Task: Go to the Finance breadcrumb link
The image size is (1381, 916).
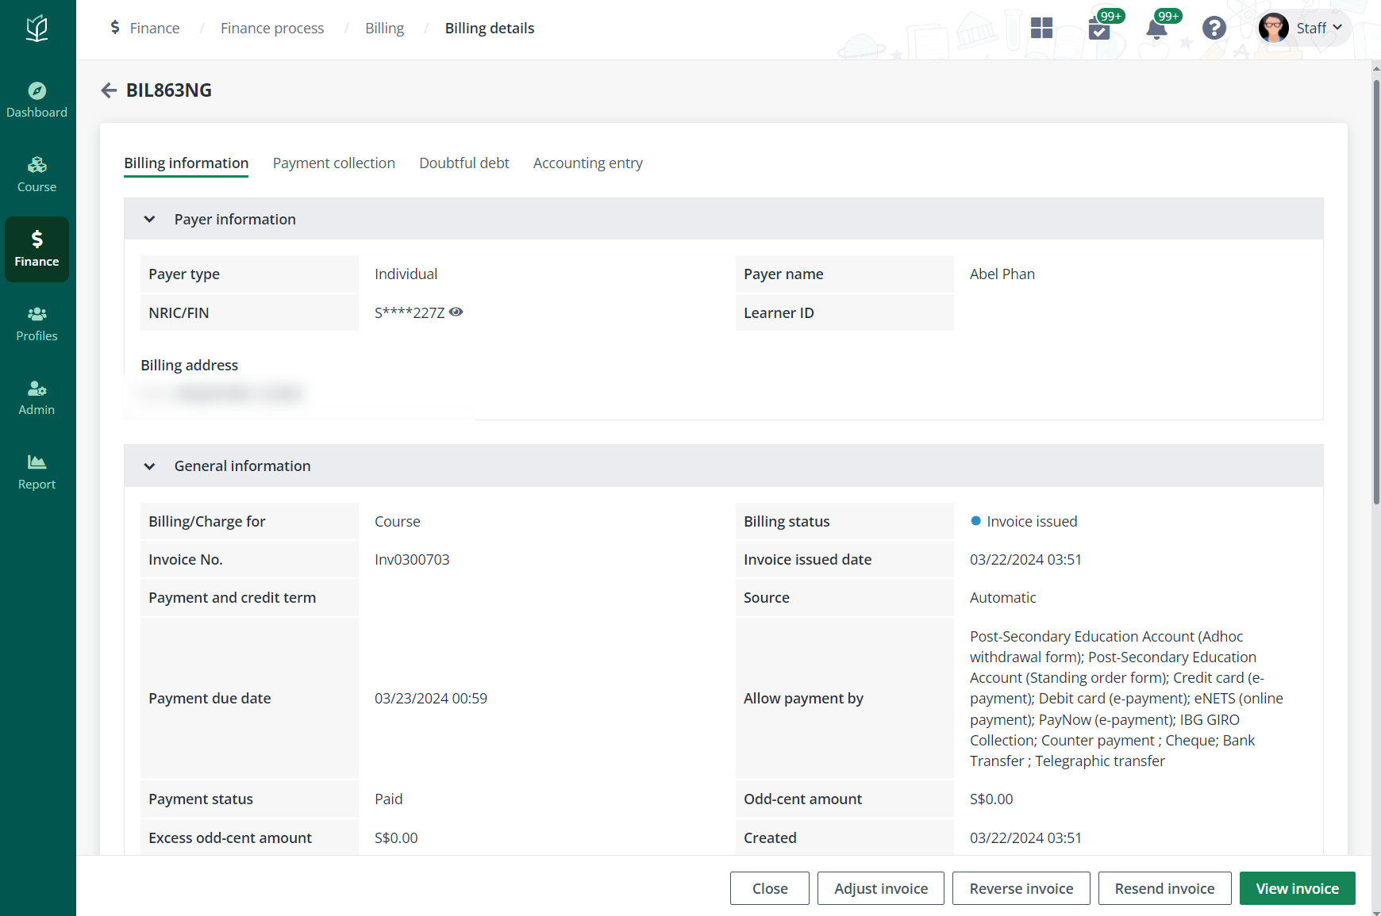Action: pos(155,29)
